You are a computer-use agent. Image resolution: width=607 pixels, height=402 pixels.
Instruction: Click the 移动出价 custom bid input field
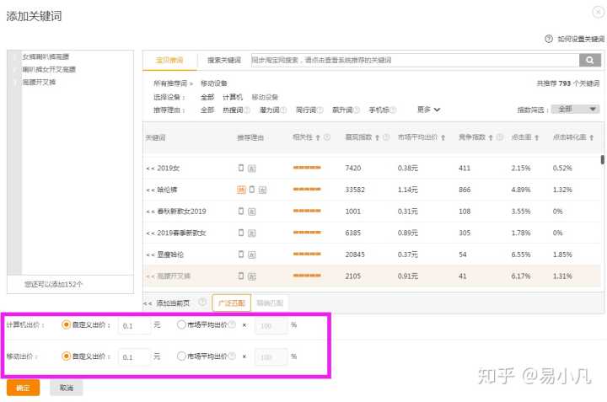click(x=133, y=356)
